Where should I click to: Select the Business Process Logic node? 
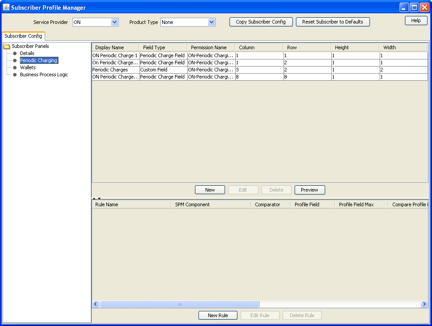click(44, 75)
